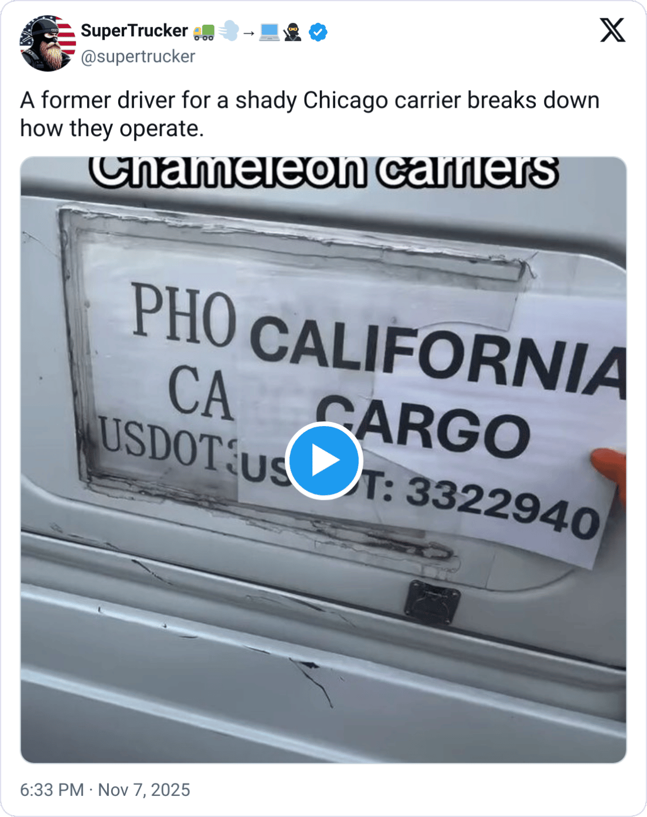Open the @supertrucker handle link
The width and height of the screenshot is (647, 817).
click(x=138, y=57)
